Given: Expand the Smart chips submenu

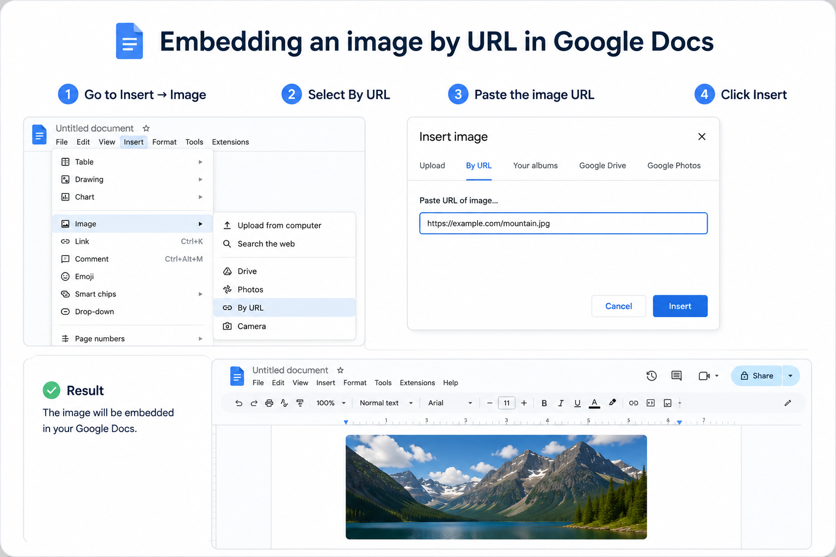Looking at the screenshot, I should coord(132,294).
